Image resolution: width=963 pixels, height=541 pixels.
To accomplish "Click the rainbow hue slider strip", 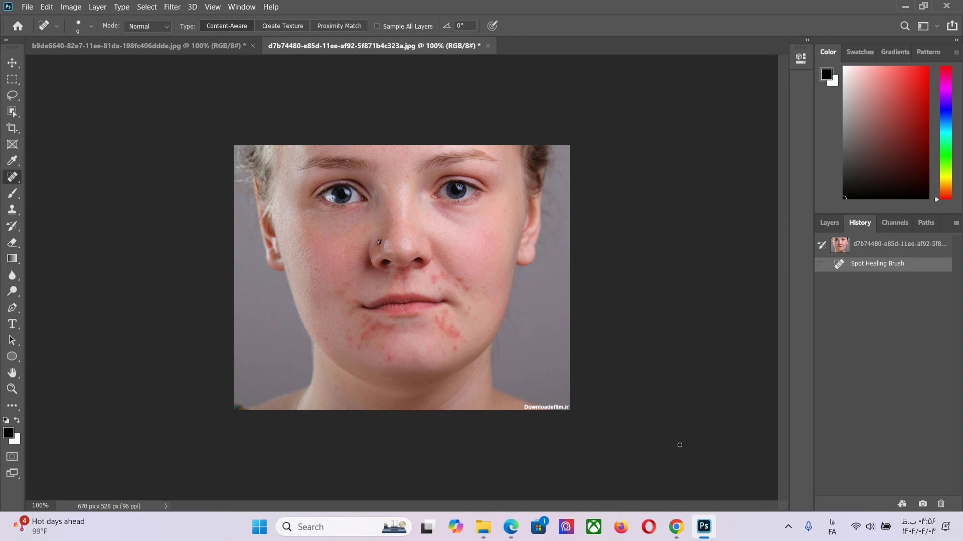I will pyautogui.click(x=945, y=132).
